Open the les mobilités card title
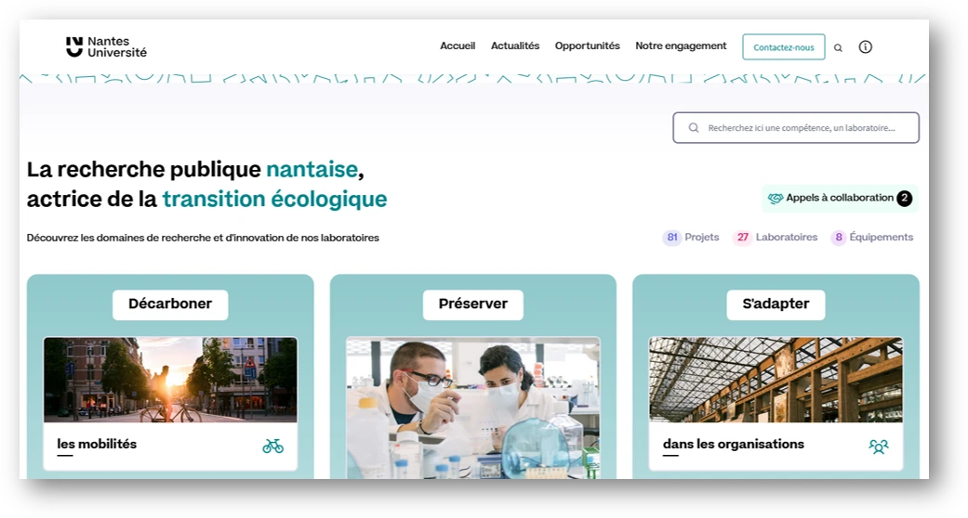Image resolution: width=968 pixels, height=518 pixels. (97, 444)
